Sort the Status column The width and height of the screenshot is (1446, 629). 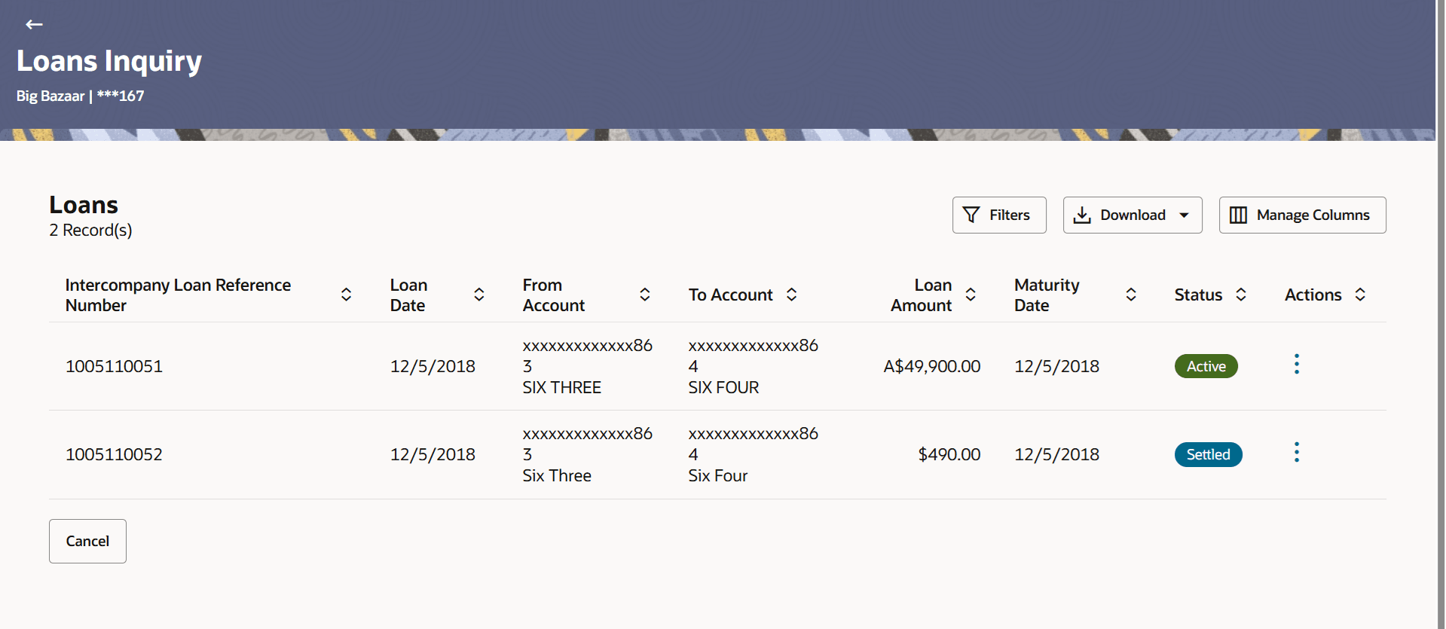pyautogui.click(x=1241, y=295)
